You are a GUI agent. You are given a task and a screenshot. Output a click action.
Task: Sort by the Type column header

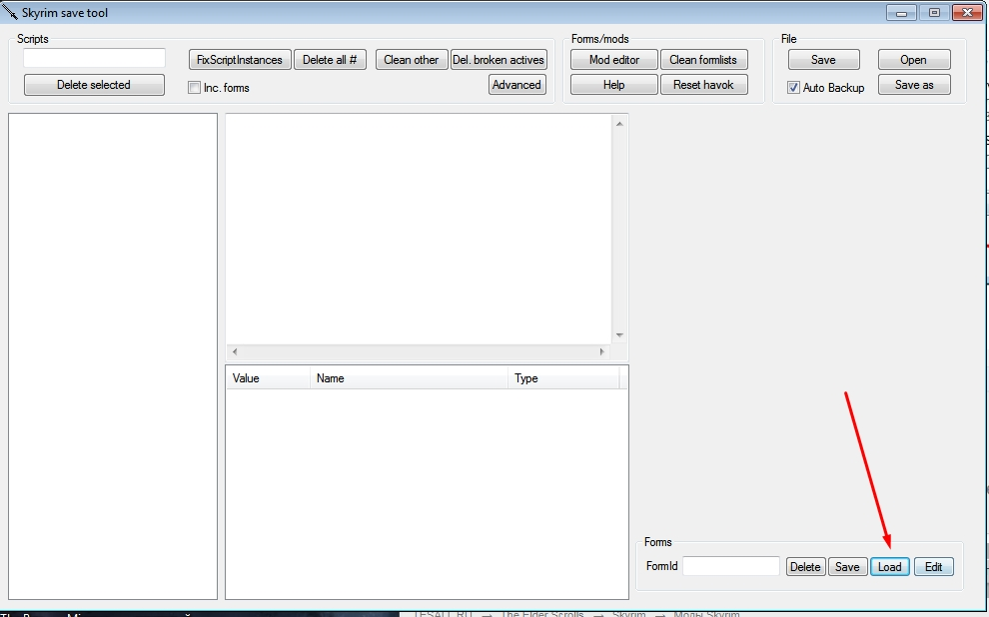563,378
